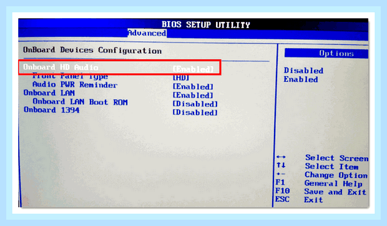Change Onboard LAN Boot ROM [Disabled] value

click(x=195, y=104)
